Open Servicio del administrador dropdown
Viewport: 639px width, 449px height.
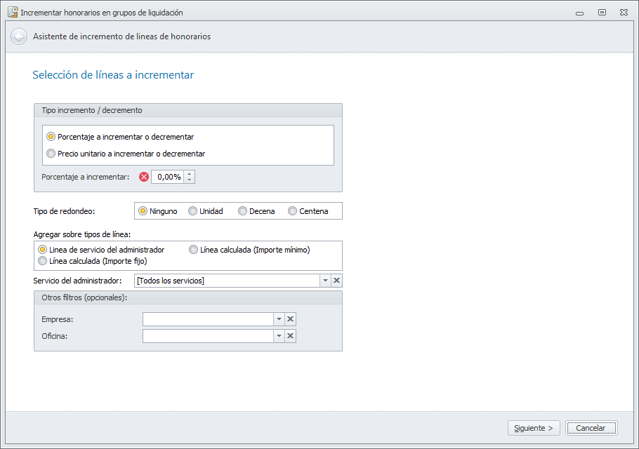pos(325,281)
